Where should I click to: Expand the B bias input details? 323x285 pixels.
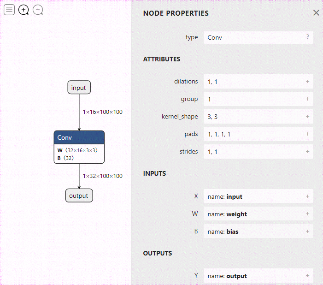point(307,231)
